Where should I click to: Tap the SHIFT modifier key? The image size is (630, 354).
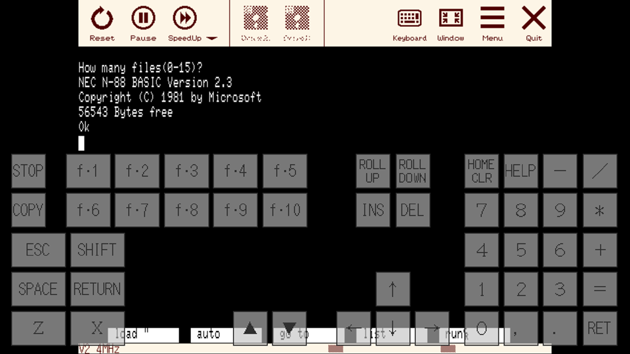click(x=97, y=250)
